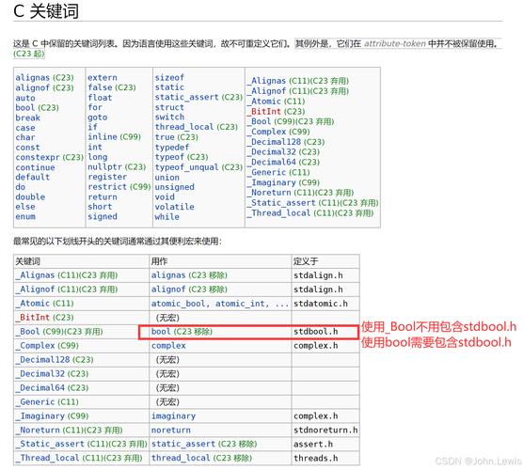Click the true (C23) keyword link
Viewport: 523px width, 470px height.
(177, 137)
